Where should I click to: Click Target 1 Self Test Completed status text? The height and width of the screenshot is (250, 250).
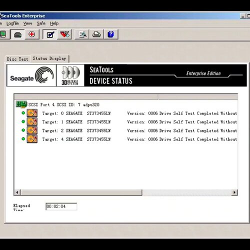coord(198,122)
